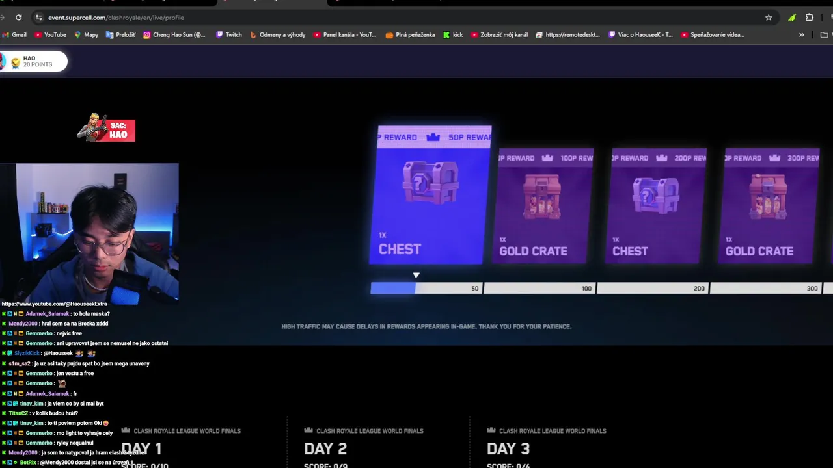Open the Mapy bookmark

87,35
